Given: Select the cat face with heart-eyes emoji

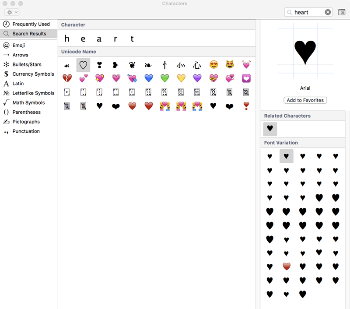Looking at the screenshot, I should pos(230,64).
